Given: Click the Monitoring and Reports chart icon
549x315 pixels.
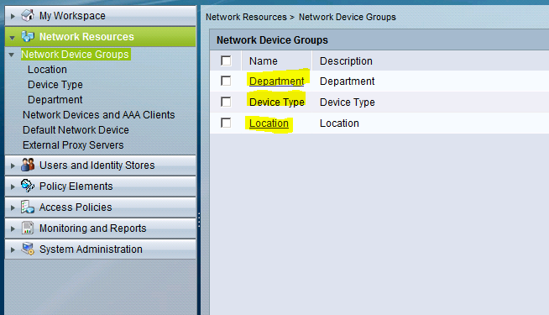Looking at the screenshot, I should (28, 228).
